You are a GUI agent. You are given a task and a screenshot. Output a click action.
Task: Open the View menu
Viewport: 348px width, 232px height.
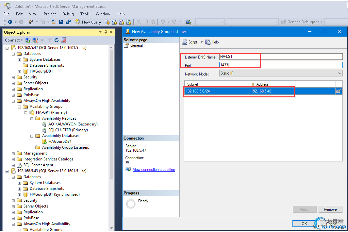[x=33, y=14]
